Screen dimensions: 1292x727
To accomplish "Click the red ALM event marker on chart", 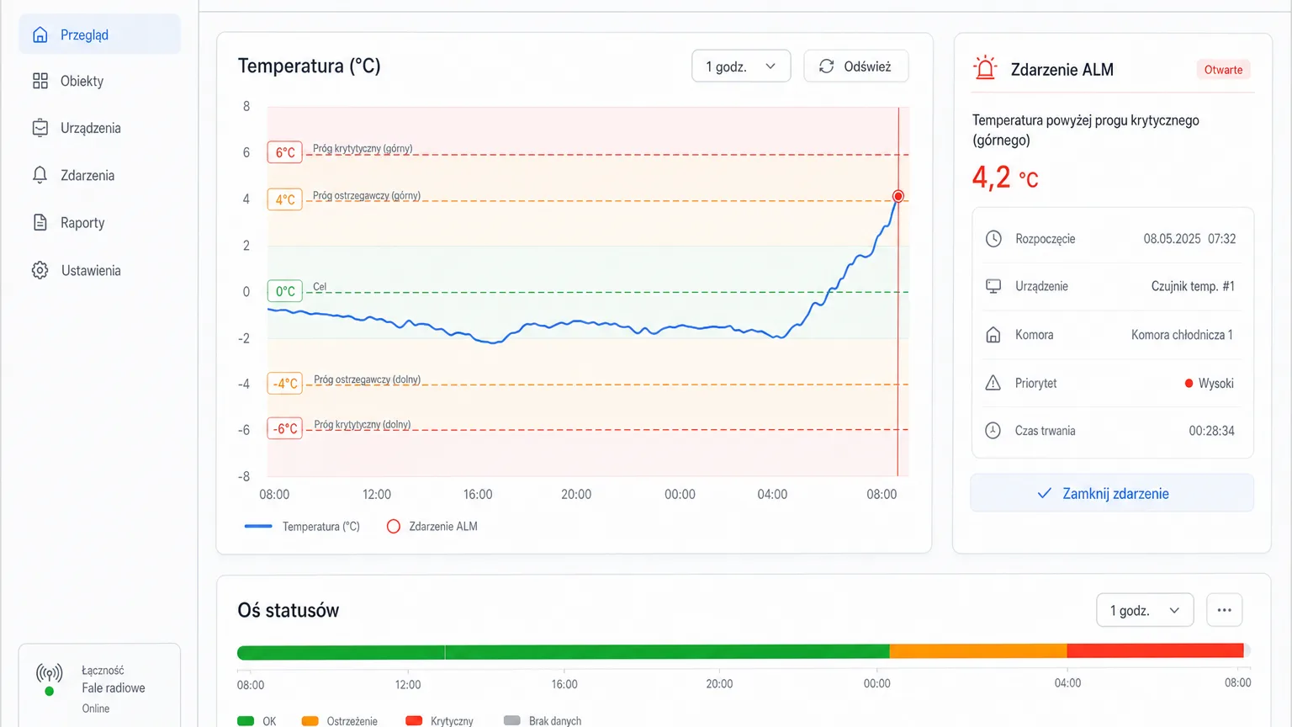I will (x=898, y=196).
